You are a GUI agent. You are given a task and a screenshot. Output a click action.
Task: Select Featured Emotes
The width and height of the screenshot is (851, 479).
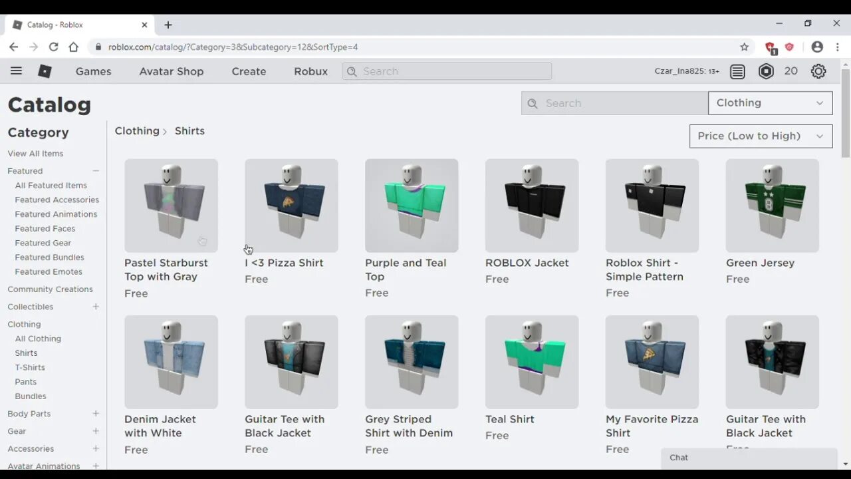click(x=49, y=272)
